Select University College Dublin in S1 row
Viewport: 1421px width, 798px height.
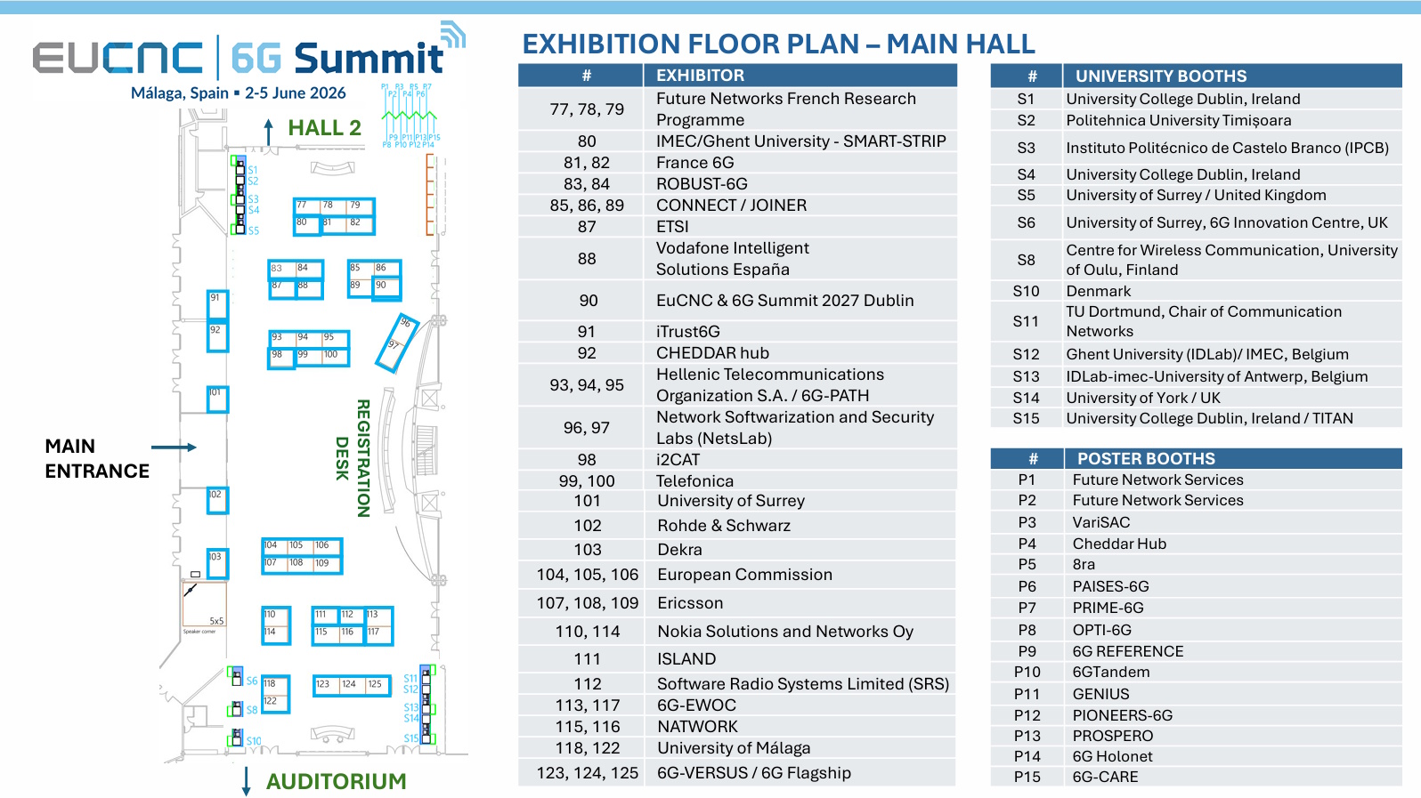point(1183,99)
